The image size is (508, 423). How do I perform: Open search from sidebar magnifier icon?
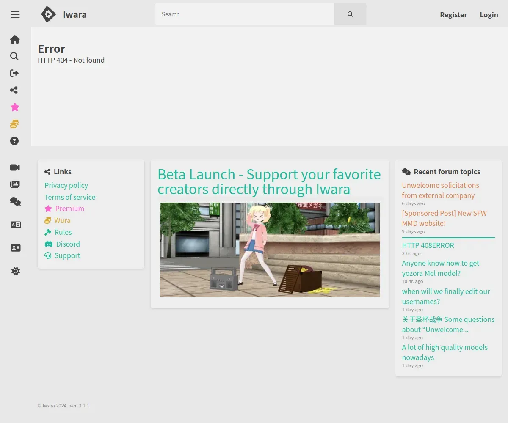pyautogui.click(x=14, y=56)
